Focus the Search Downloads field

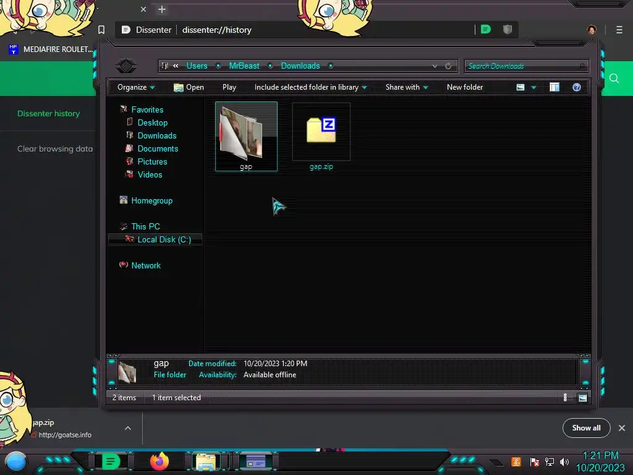tap(526, 66)
